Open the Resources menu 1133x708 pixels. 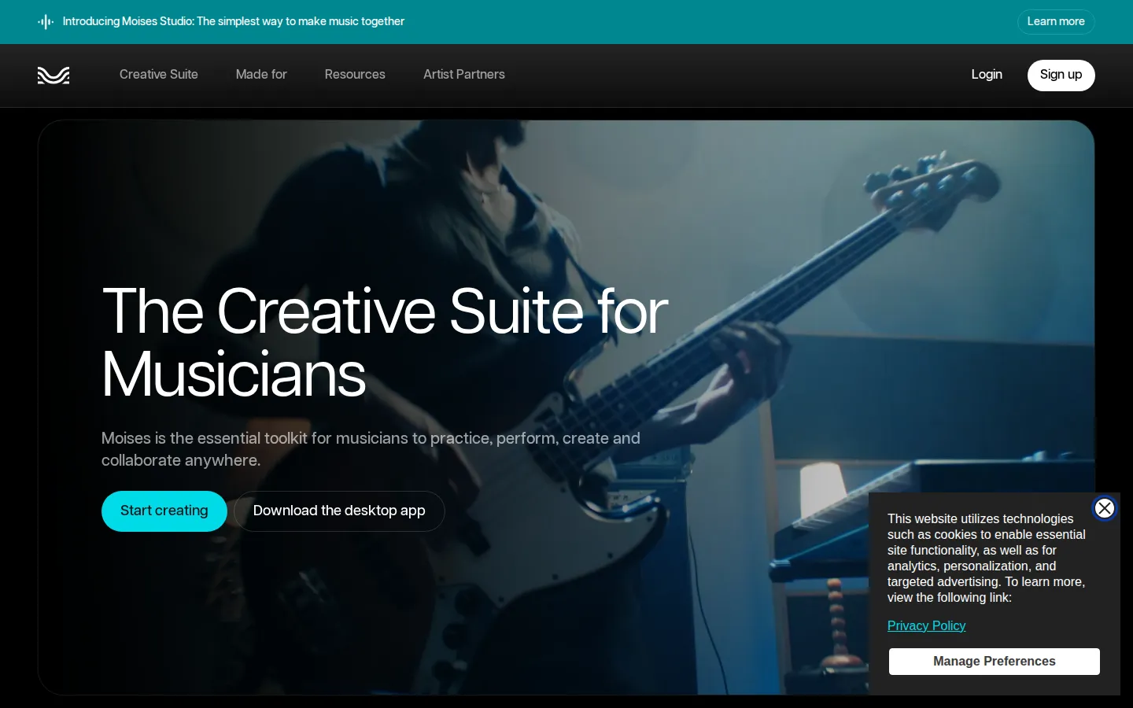[355, 75]
